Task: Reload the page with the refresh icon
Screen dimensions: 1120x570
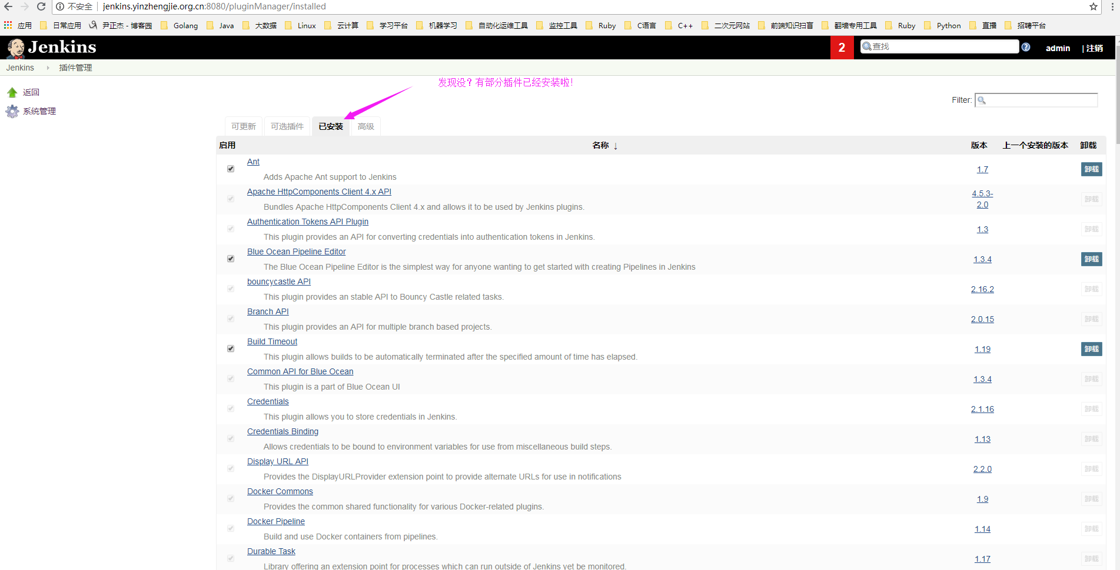Action: click(x=41, y=6)
